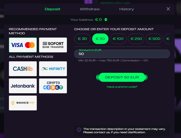
Task: Open the 'Have a promo code?' link
Action: (122, 87)
